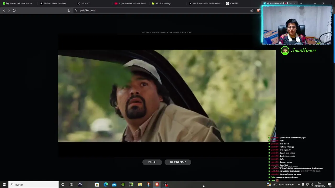This screenshot has height=188, width=335.
Task: Go back to the previous page
Action: click(4, 10)
